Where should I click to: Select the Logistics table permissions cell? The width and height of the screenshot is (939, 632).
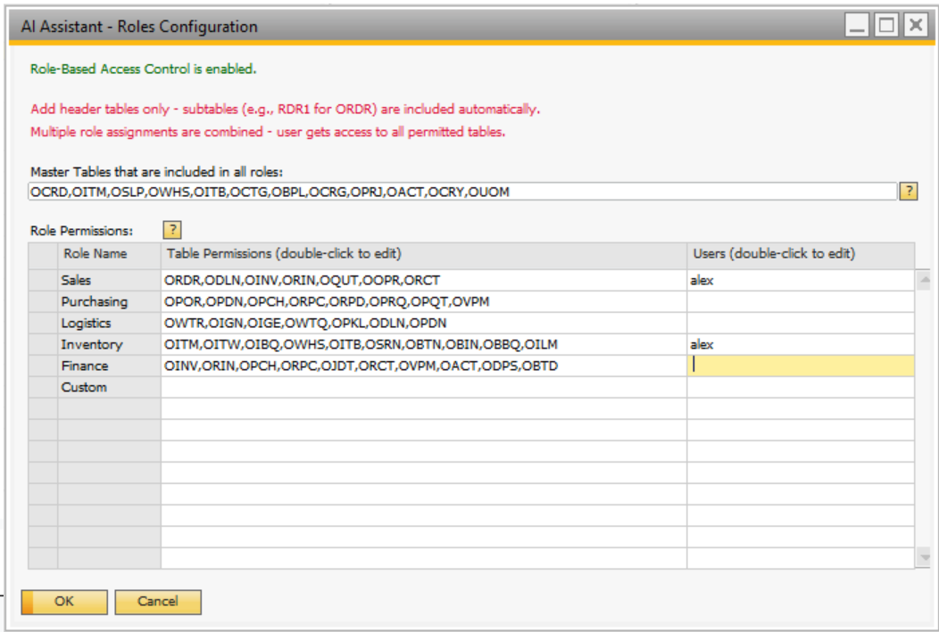point(423,324)
